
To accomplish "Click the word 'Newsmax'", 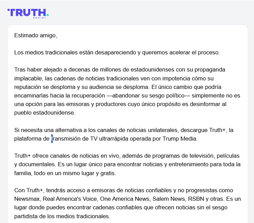I will (27, 199).
